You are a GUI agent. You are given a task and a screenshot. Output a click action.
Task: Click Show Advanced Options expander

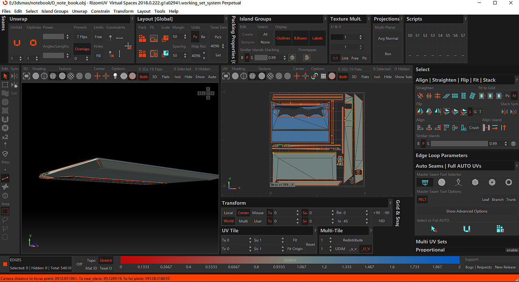pos(467,211)
